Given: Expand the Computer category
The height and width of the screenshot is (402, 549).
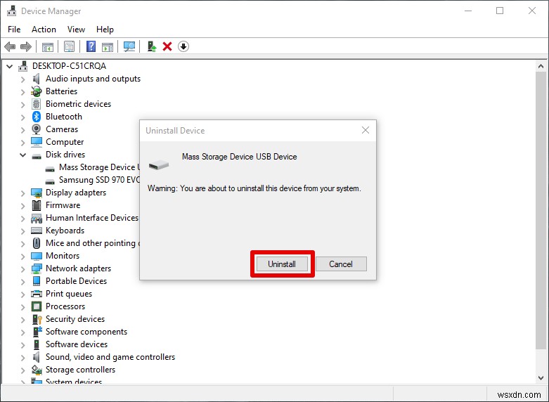Looking at the screenshot, I should click(x=22, y=143).
